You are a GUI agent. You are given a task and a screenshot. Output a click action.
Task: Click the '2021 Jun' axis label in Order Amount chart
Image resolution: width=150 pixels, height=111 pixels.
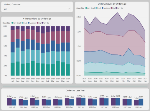[x=145, y=80]
